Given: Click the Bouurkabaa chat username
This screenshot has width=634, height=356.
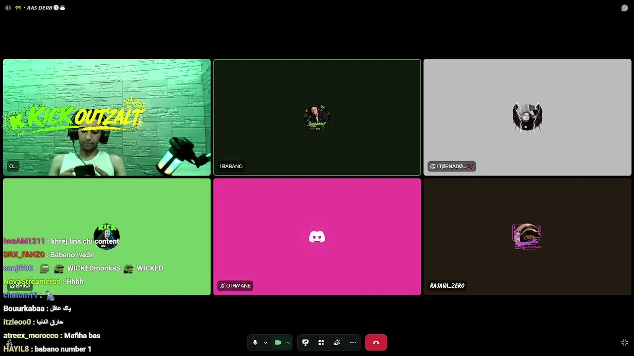Looking at the screenshot, I should (24, 309).
